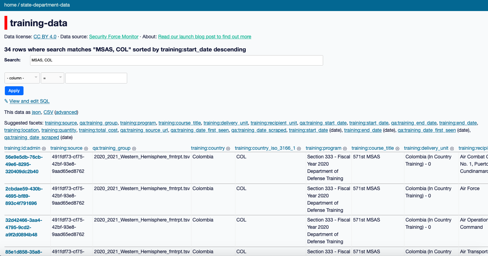Facet by qa:training_start_date suggestion

click(x=323, y=123)
